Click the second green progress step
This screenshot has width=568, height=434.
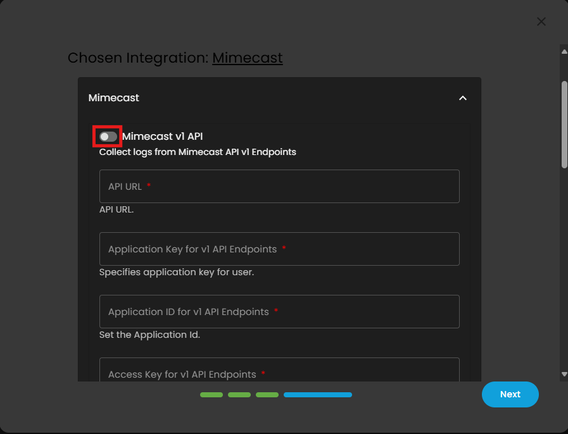tap(239, 395)
